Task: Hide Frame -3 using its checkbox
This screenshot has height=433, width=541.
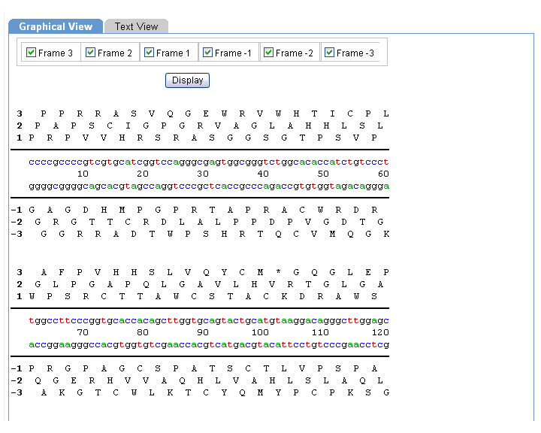Action: [329, 53]
